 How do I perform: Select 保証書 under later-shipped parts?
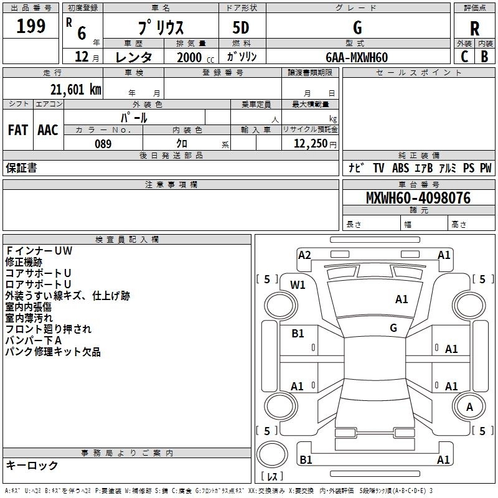click(21, 167)
